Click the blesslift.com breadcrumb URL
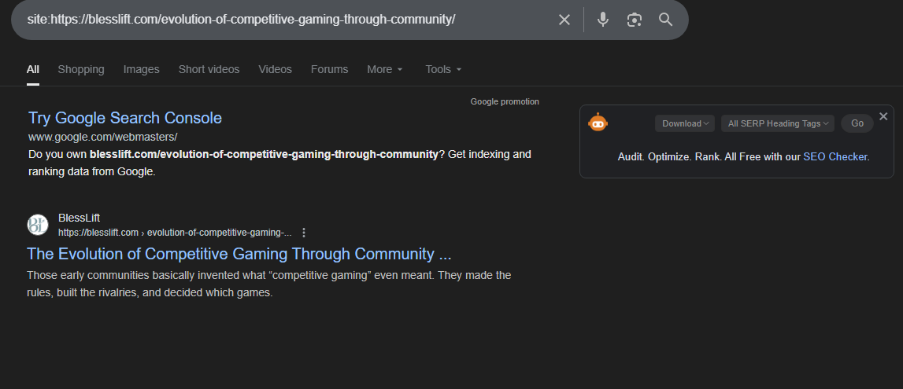 click(175, 233)
